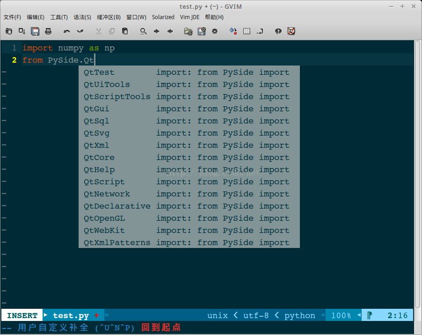Click the Save current file icon
The height and width of the screenshot is (335, 422).
pos(22,31)
